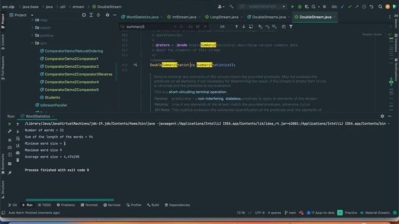Click the main Git branch widget
The height and width of the screenshot is (224, 399).
tap(291, 213)
